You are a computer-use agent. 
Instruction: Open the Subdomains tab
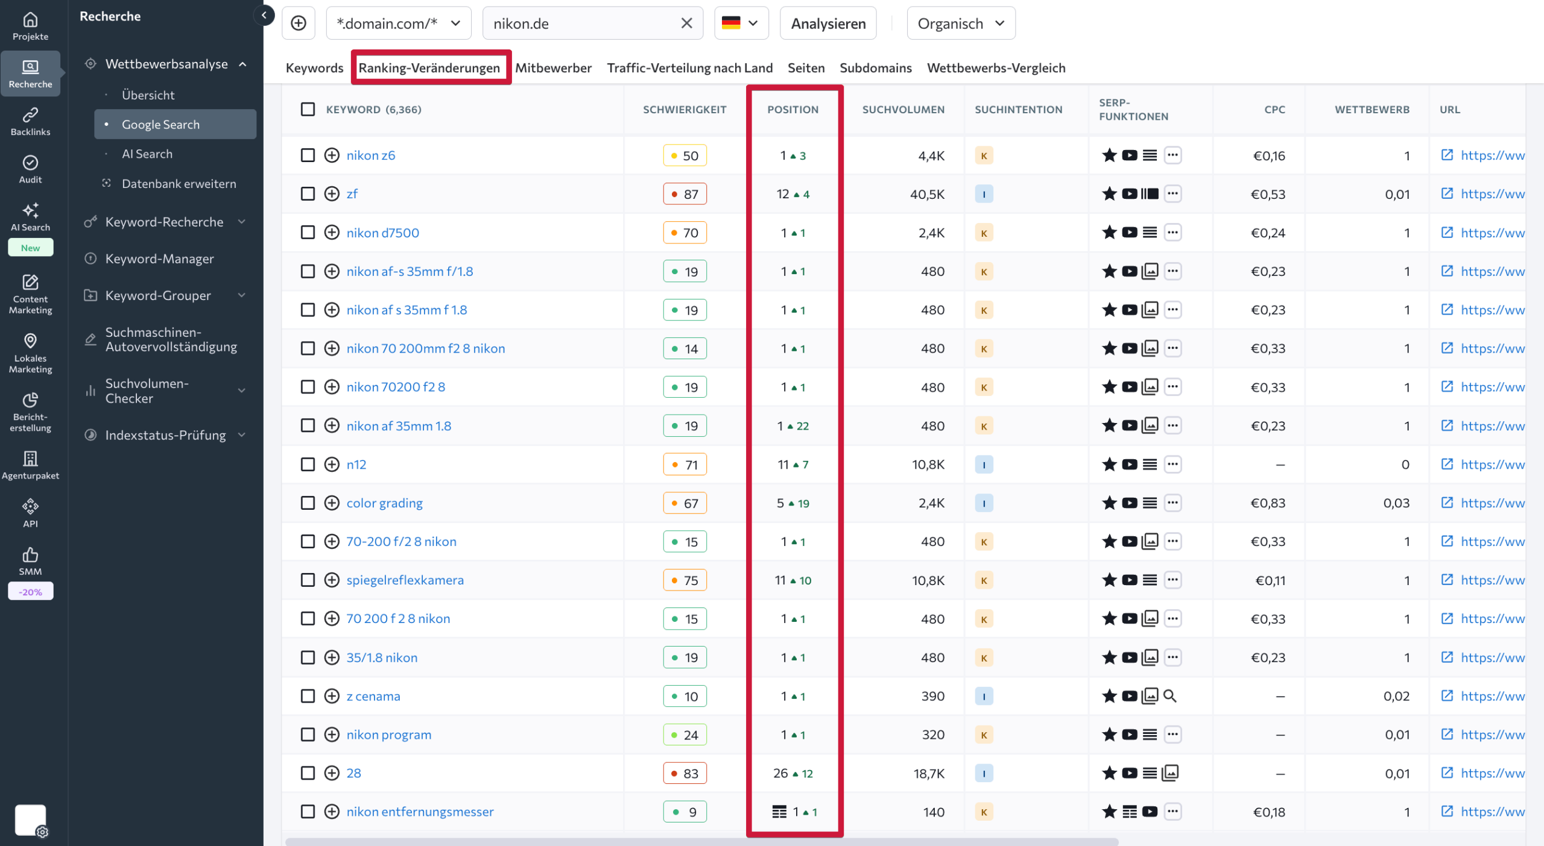(x=876, y=68)
